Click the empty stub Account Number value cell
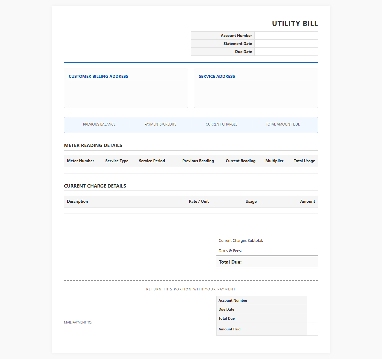Image resolution: width=382 pixels, height=359 pixels. [x=312, y=301]
